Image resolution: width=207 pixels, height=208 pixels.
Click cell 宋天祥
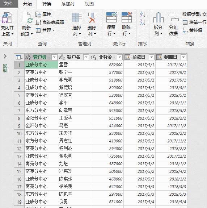pos(74,133)
